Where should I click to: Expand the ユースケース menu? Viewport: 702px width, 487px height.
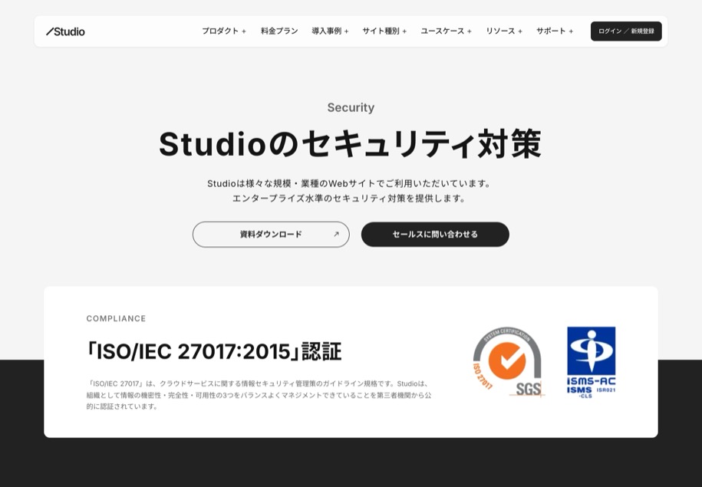(x=446, y=31)
